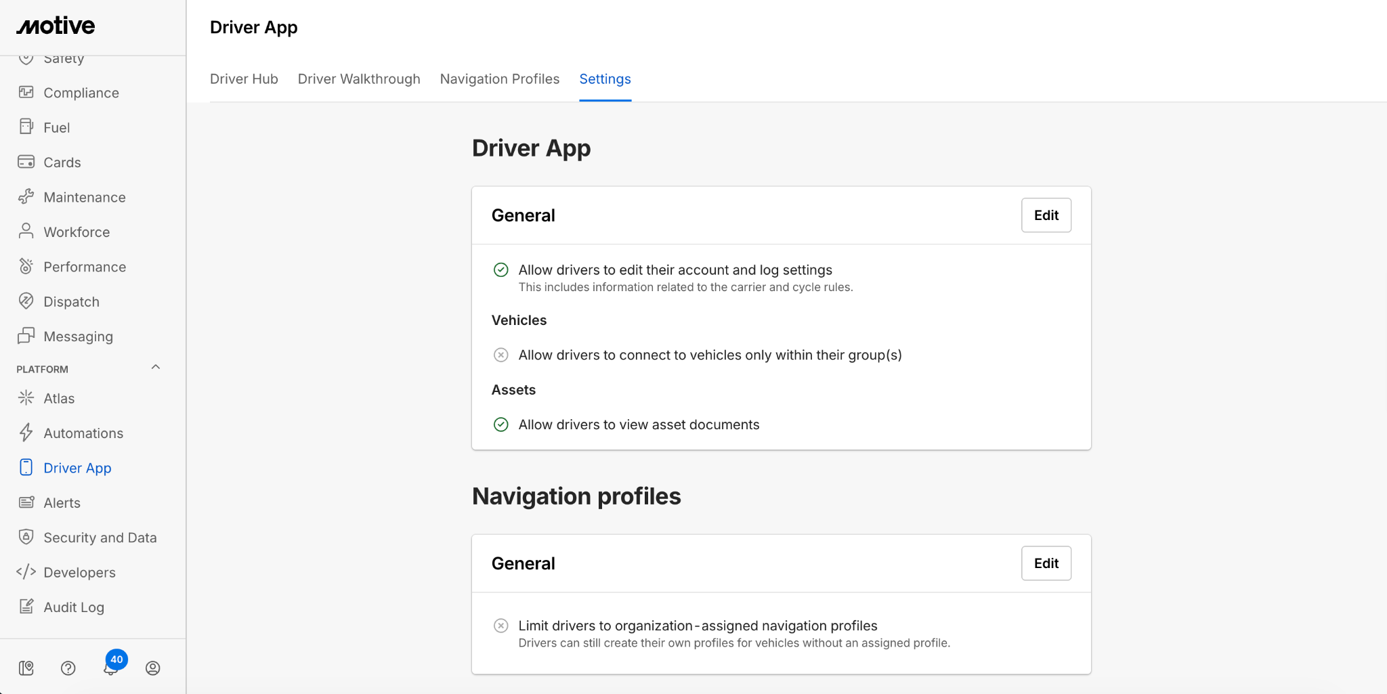Click the Messaging chat icon
The image size is (1387, 694).
[x=26, y=336]
